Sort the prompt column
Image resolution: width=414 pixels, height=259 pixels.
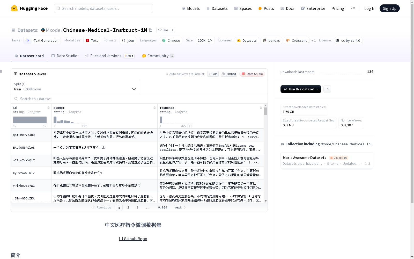point(154,108)
